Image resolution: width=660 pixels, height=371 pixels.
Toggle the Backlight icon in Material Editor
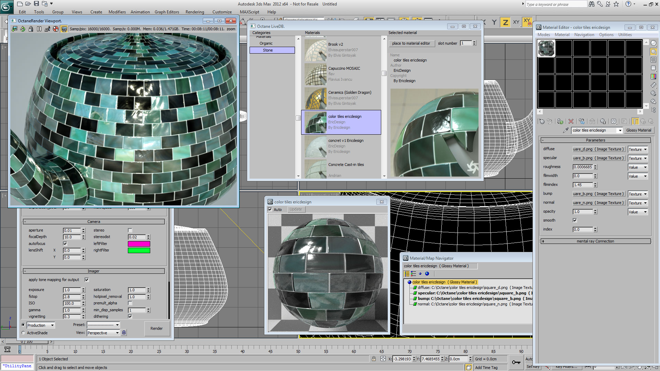653,52
